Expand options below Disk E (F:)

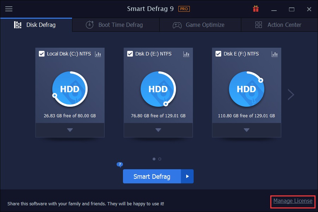247,130
